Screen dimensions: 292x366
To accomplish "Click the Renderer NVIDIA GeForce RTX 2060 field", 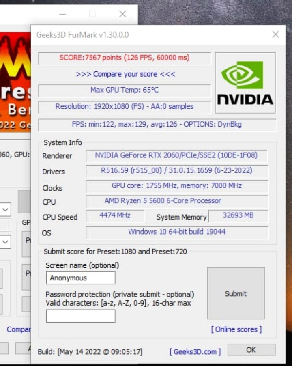I will pos(176,156).
